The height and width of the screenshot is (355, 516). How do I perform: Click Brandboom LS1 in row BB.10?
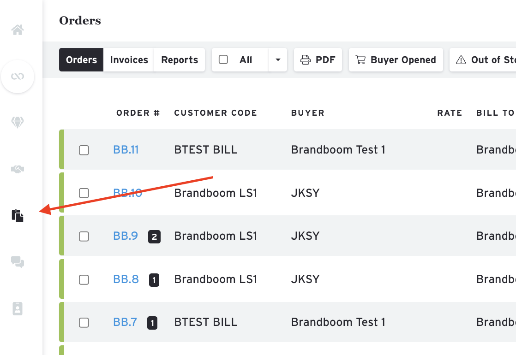(x=216, y=193)
